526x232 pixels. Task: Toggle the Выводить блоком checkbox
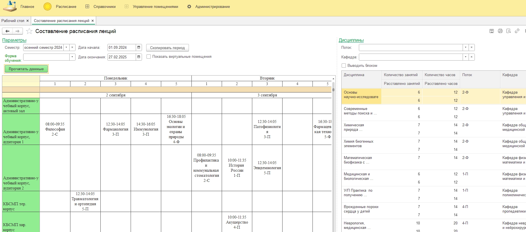click(344, 66)
